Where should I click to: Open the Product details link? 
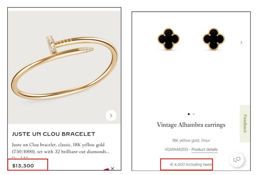pos(205,150)
